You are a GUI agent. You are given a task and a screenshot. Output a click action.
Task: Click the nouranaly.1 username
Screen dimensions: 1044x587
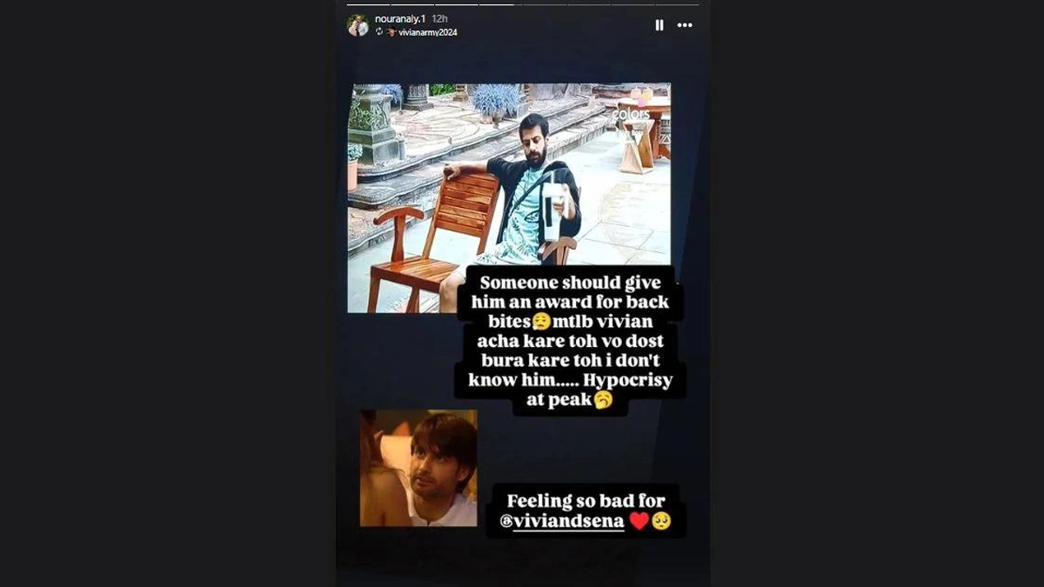pyautogui.click(x=400, y=19)
